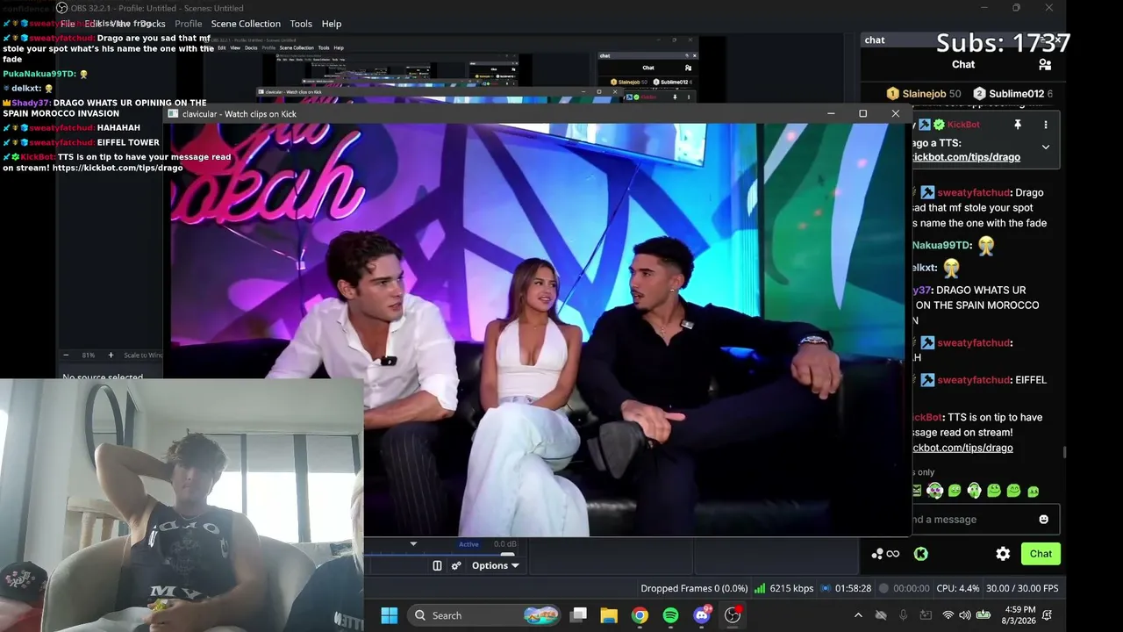The height and width of the screenshot is (632, 1123).
Task: Open the Tools menu in OBS
Action: pyautogui.click(x=301, y=24)
